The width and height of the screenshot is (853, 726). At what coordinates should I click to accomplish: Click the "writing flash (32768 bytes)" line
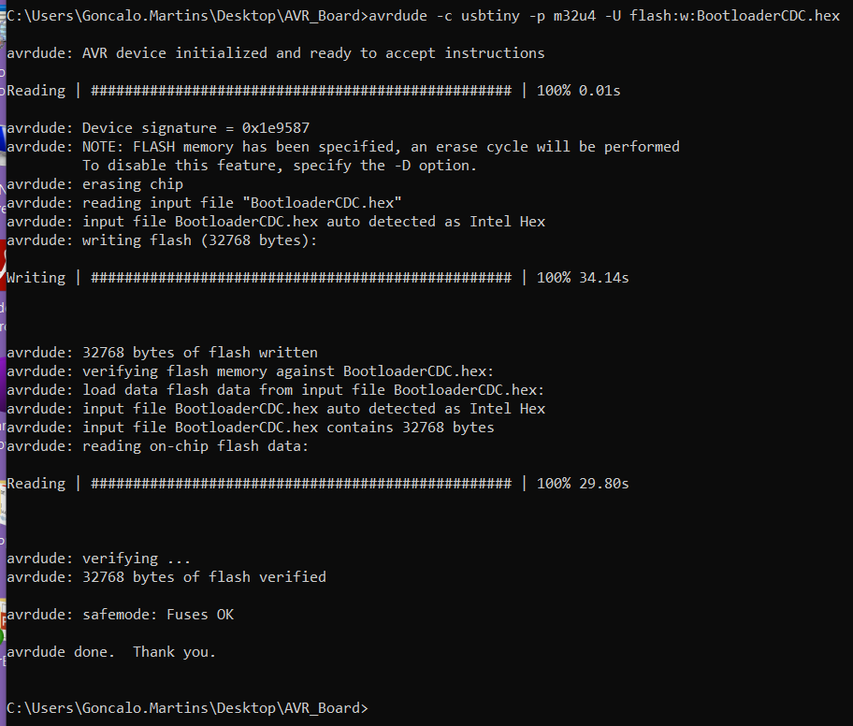coord(200,240)
